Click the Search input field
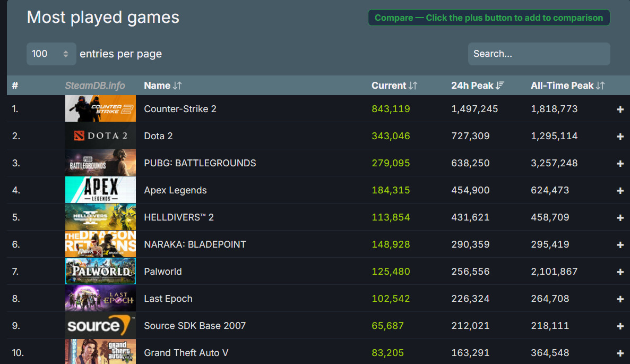This screenshot has height=364, width=630. click(x=539, y=54)
